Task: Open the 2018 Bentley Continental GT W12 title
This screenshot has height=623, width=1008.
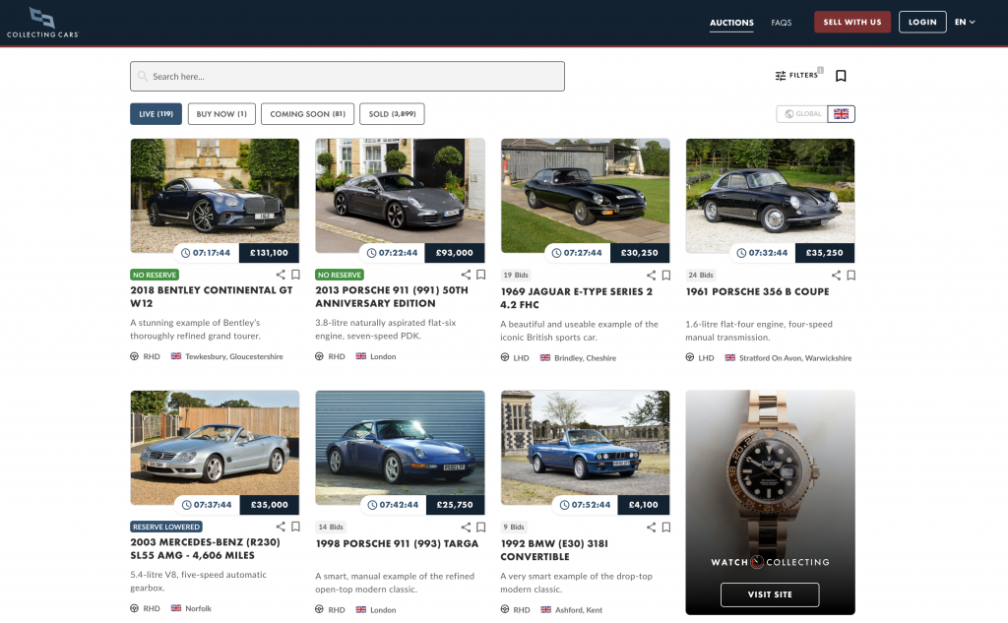Action: tap(212, 296)
